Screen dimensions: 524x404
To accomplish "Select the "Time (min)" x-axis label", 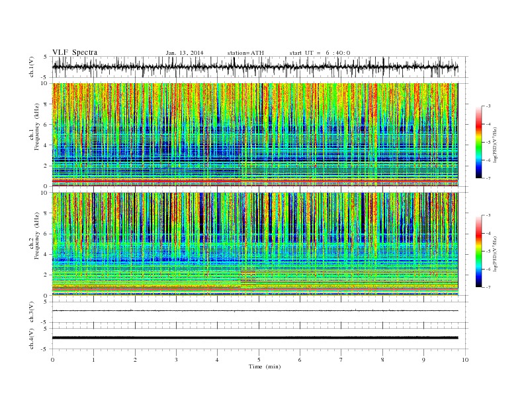I will (265, 366).
